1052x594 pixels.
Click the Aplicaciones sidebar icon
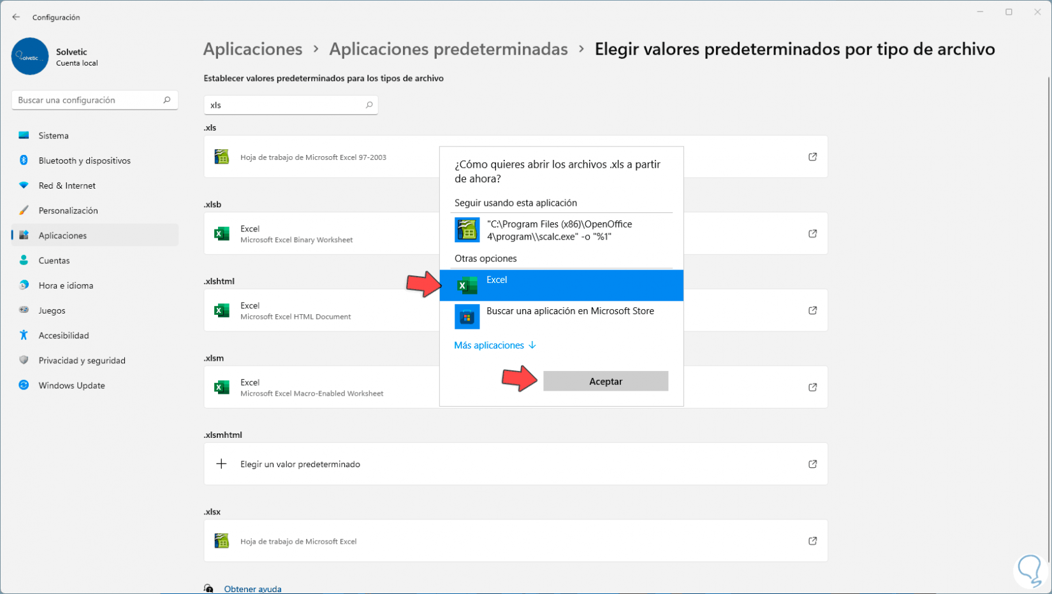tap(24, 235)
